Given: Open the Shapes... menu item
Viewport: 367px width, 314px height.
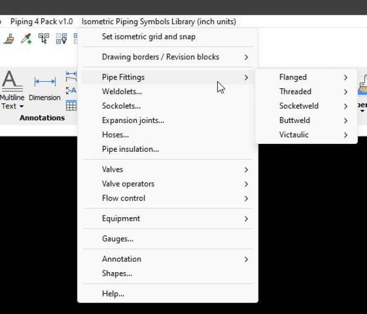Looking at the screenshot, I should [168, 274].
